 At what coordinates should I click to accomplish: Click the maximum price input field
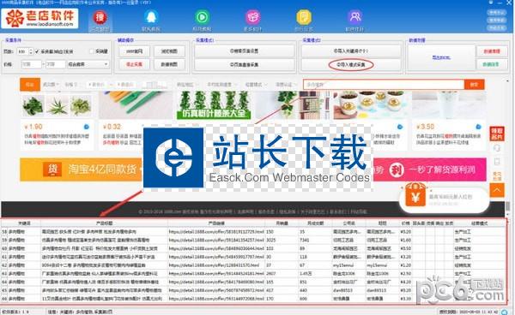tap(56, 64)
